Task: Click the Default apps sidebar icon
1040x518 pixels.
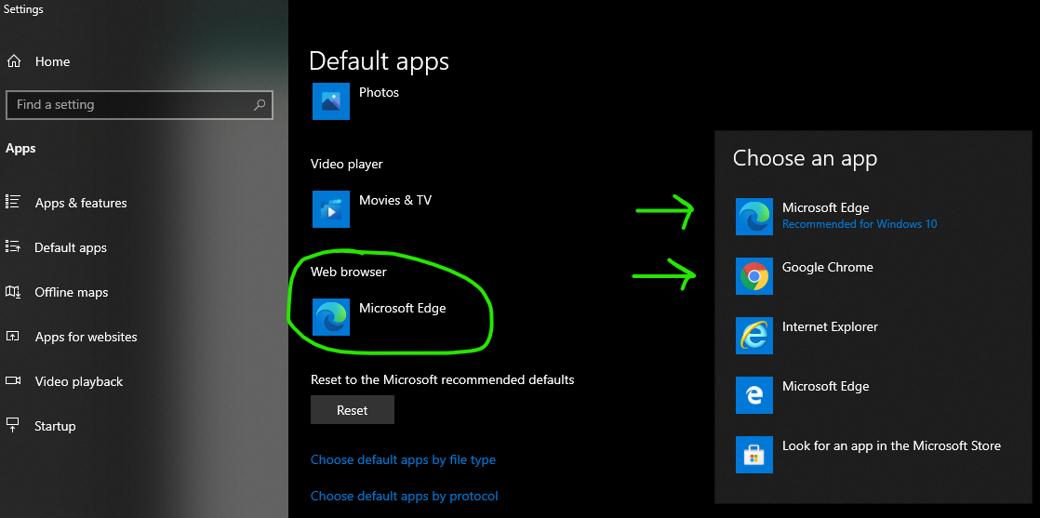Action: [x=13, y=246]
